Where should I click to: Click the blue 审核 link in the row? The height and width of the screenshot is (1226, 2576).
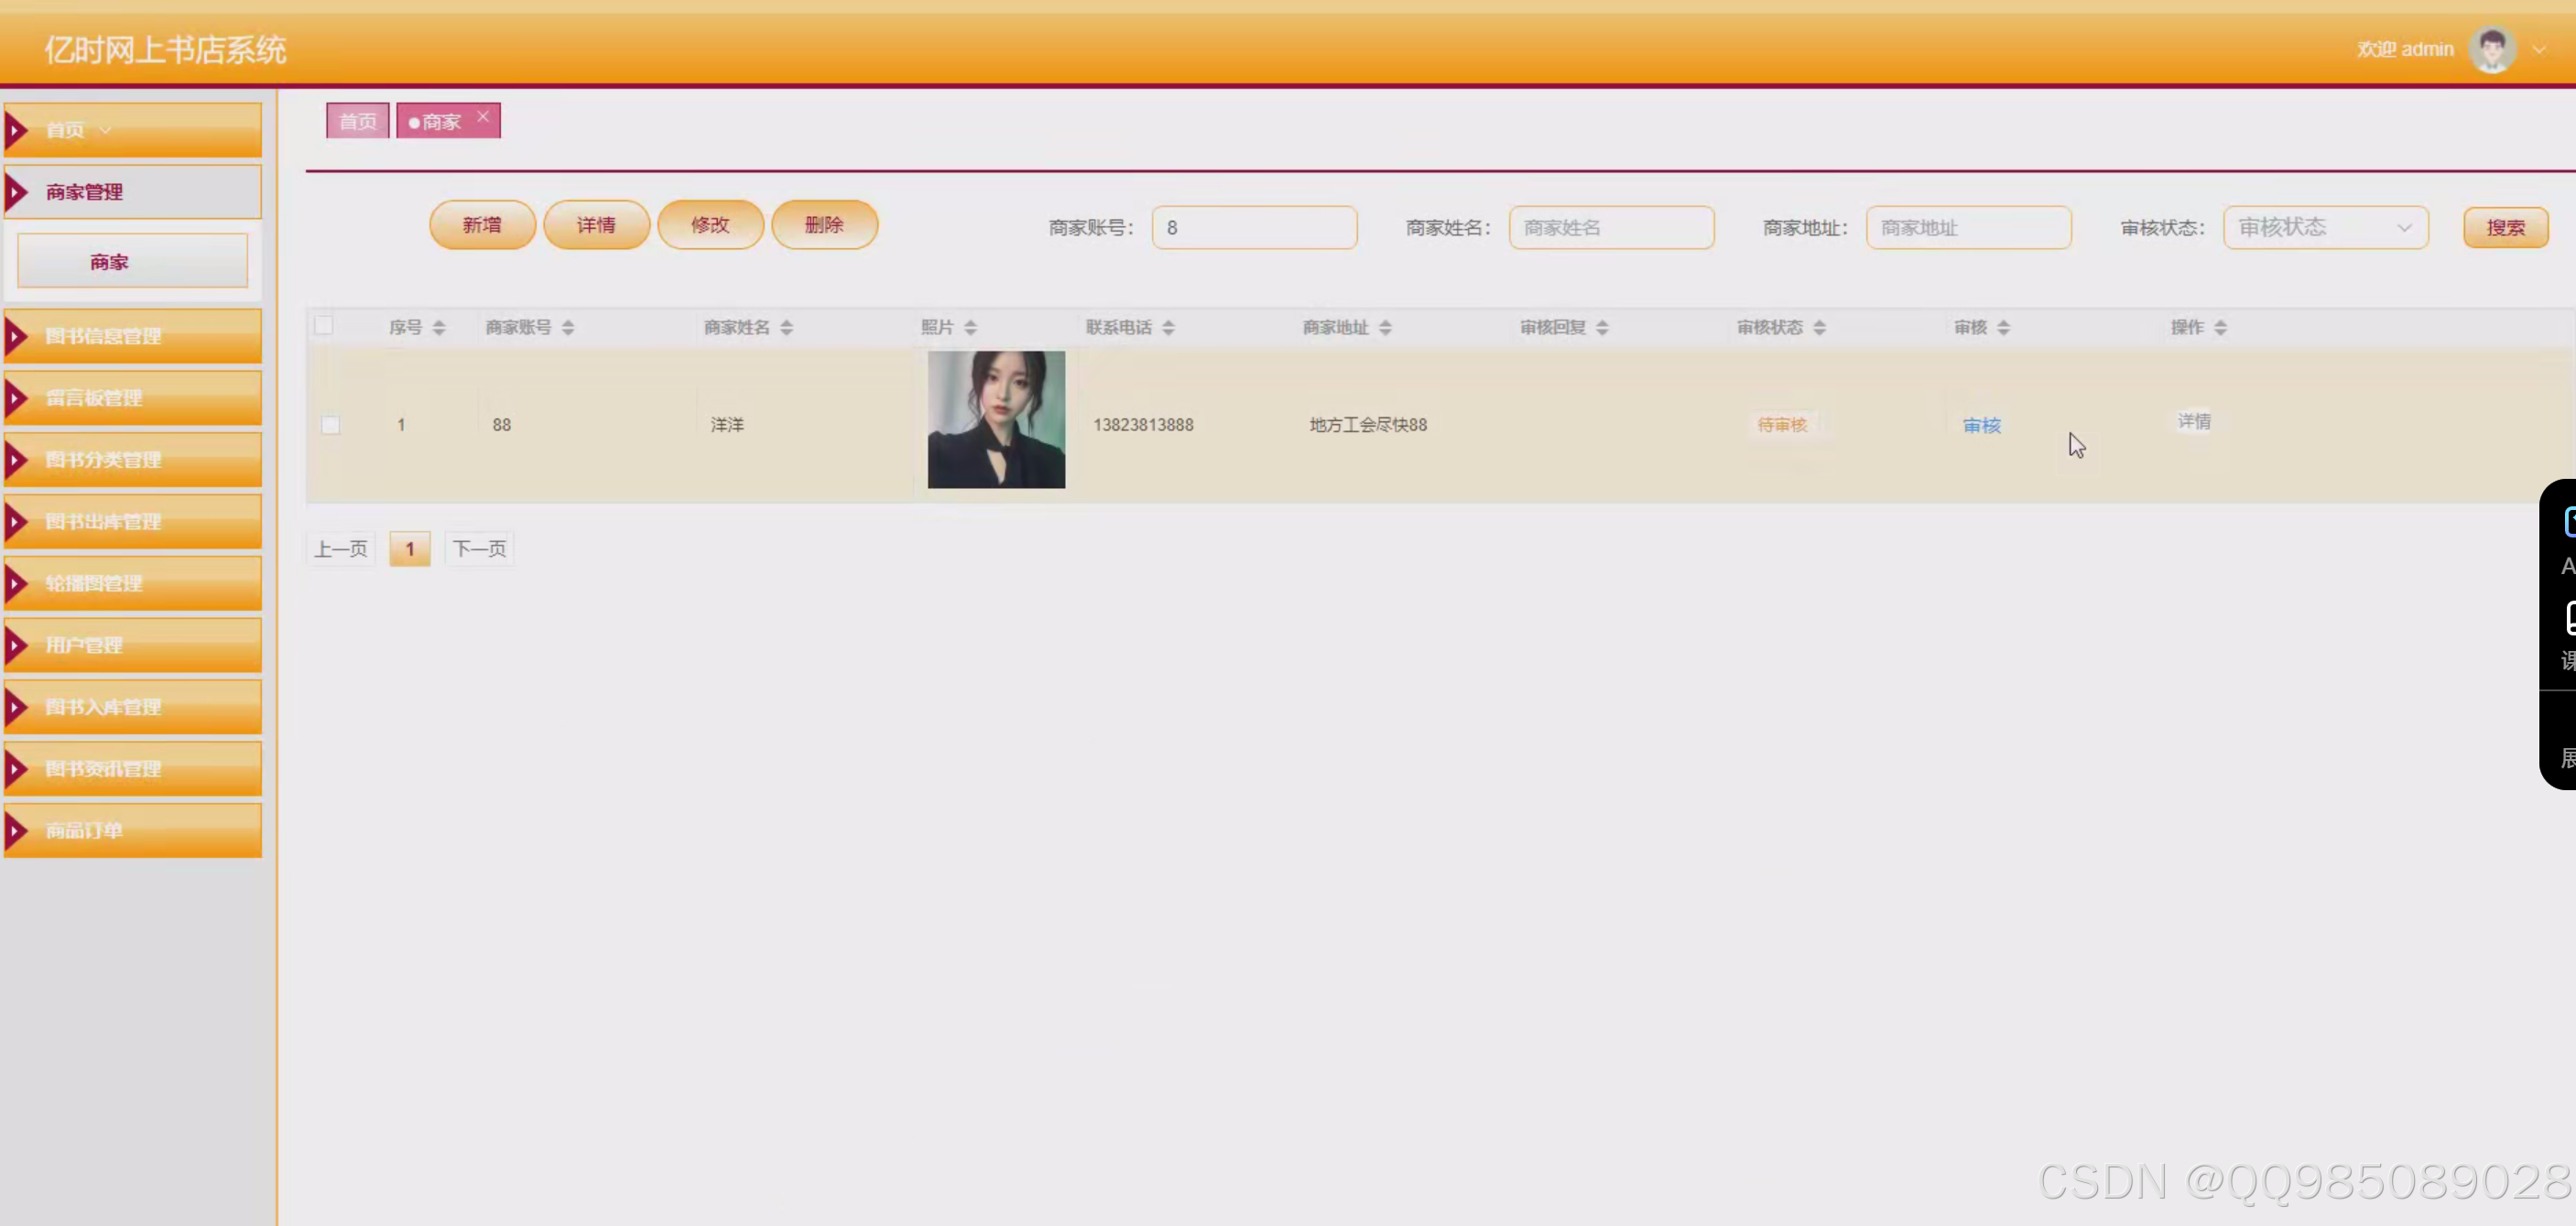1981,425
